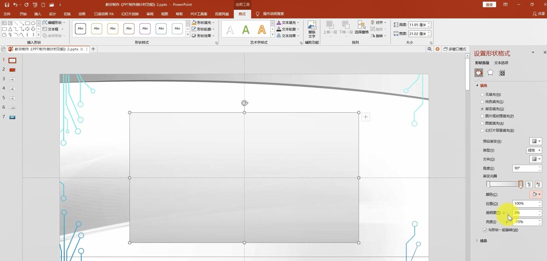Open the Fill & Line icon tab
Image resolution: width=547 pixels, height=261 pixels.
coord(479,73)
